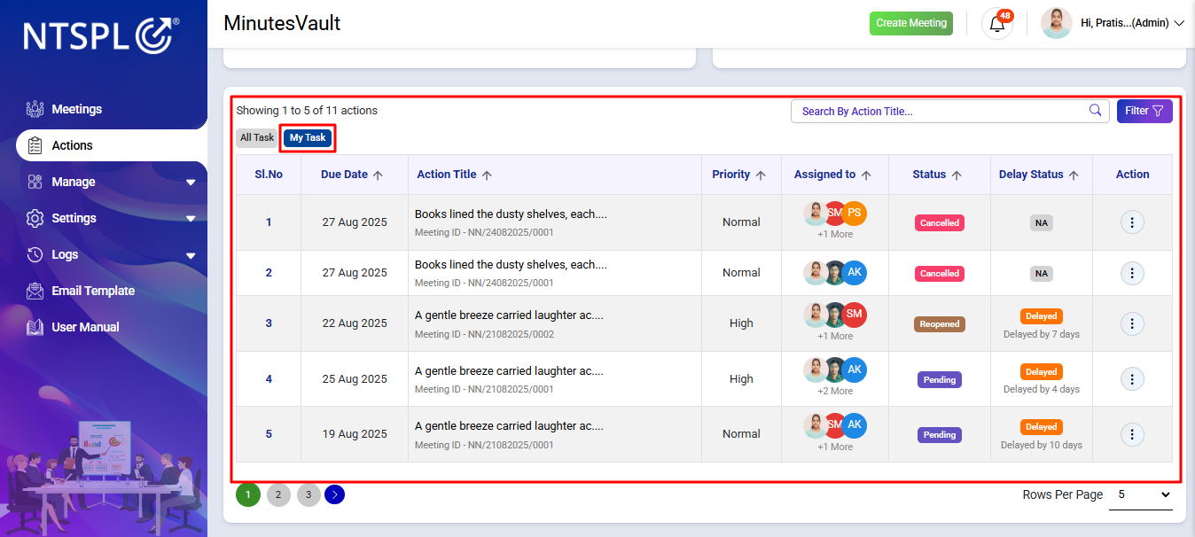
Task: Go to next page arrow
Action: (334, 494)
